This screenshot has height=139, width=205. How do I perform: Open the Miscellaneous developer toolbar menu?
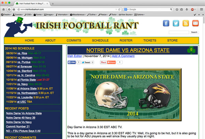point(78,15)
